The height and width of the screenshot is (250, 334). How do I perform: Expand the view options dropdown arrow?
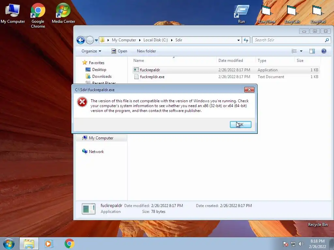(x=301, y=51)
